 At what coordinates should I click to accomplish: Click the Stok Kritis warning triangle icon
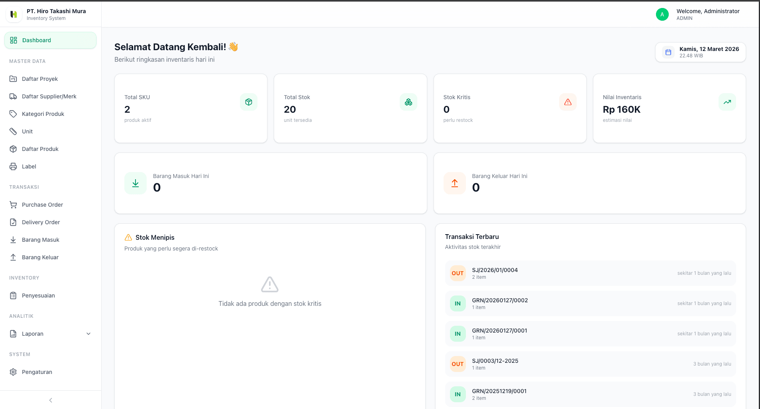click(x=568, y=102)
